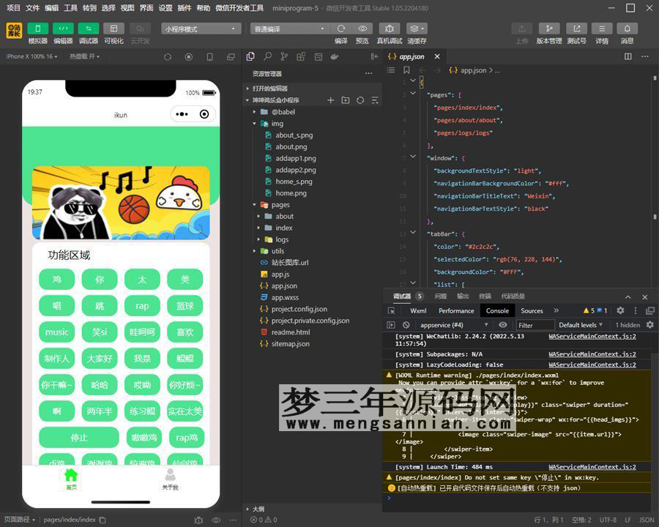Open DevTools settings gear icon
The width and height of the screenshot is (659, 527).
coord(620,310)
